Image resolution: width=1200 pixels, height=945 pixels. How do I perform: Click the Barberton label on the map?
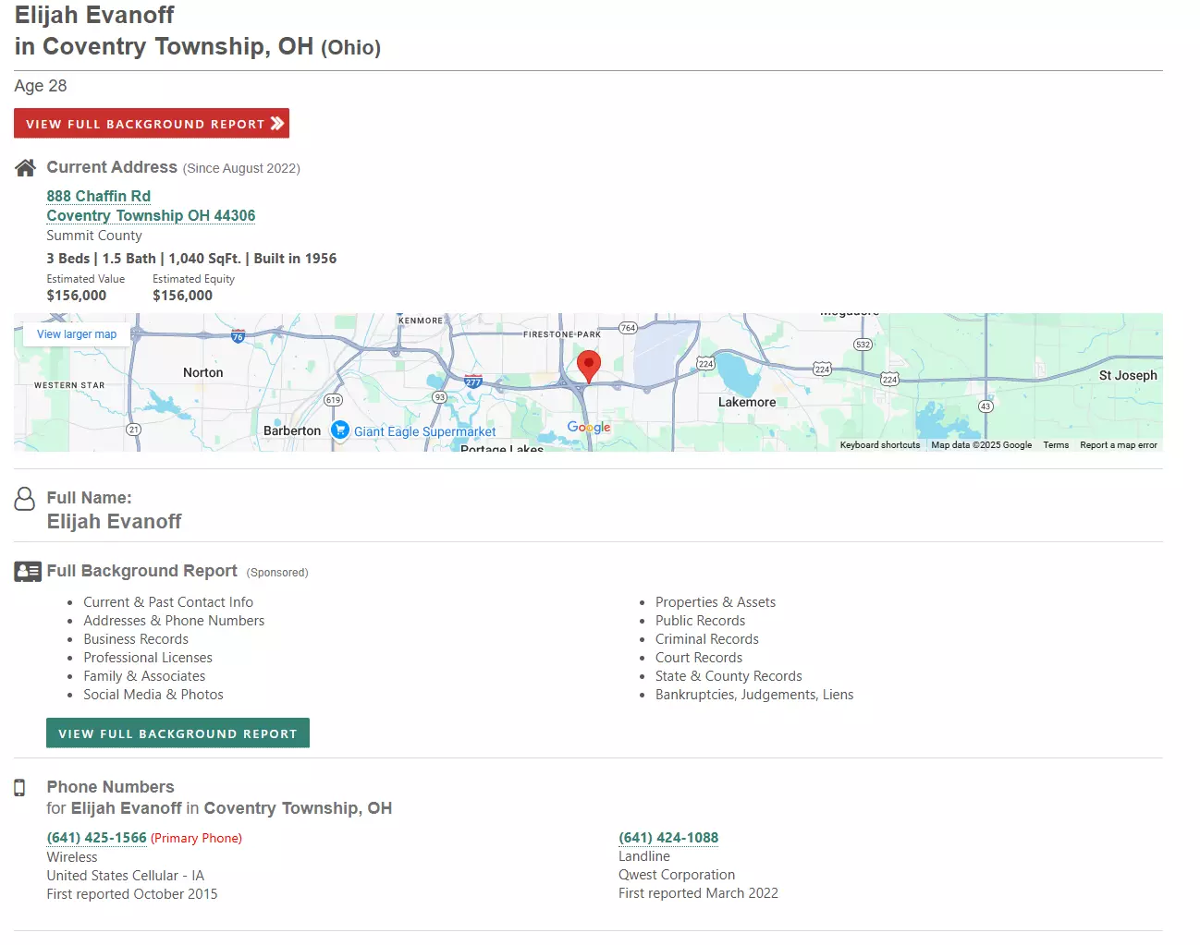point(292,430)
